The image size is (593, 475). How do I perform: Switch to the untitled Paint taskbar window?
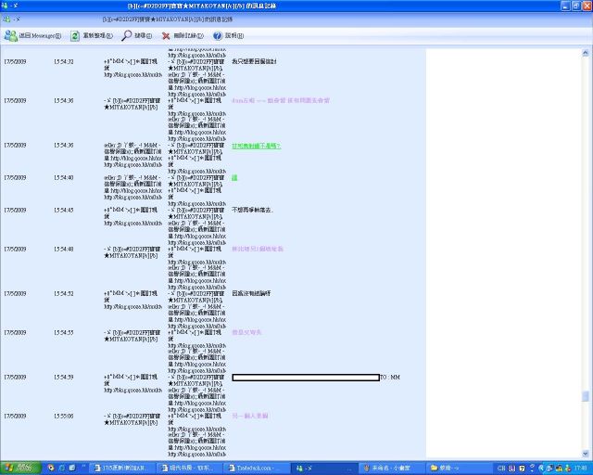391,468
